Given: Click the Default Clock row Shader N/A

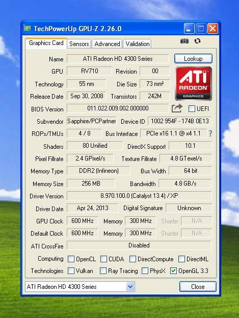Looking at the screenshot, I should [x=197, y=233].
